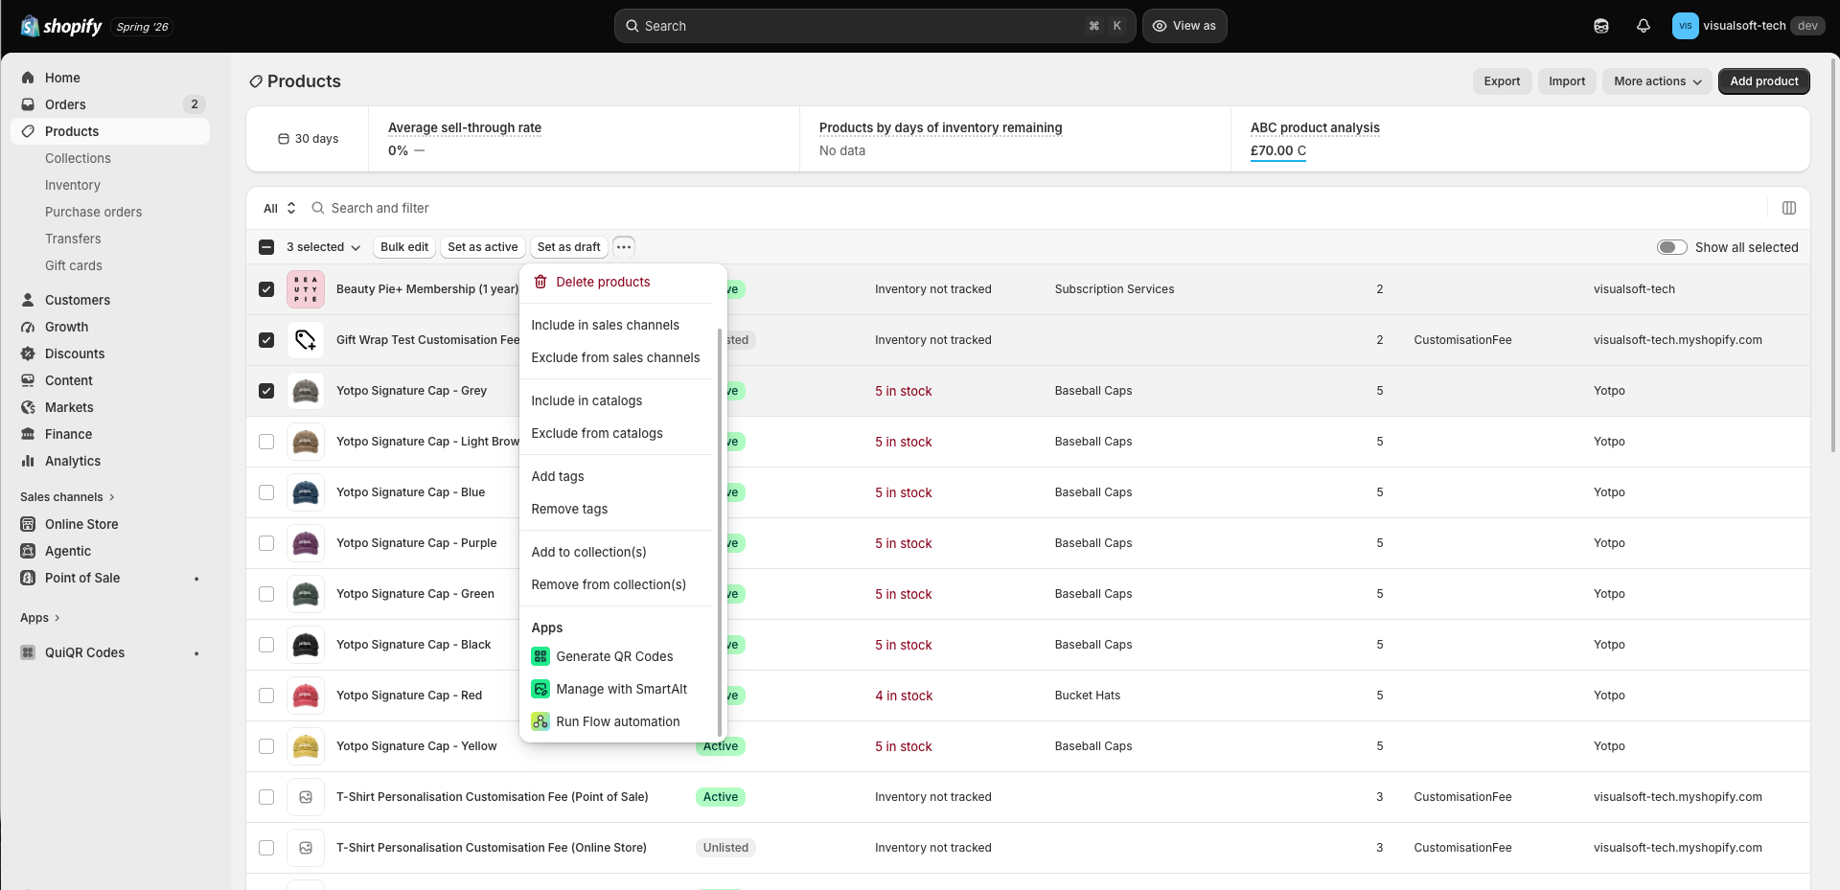Check Yotpo Signature Cap - Green checkbox
The height and width of the screenshot is (890, 1840).
[266, 594]
